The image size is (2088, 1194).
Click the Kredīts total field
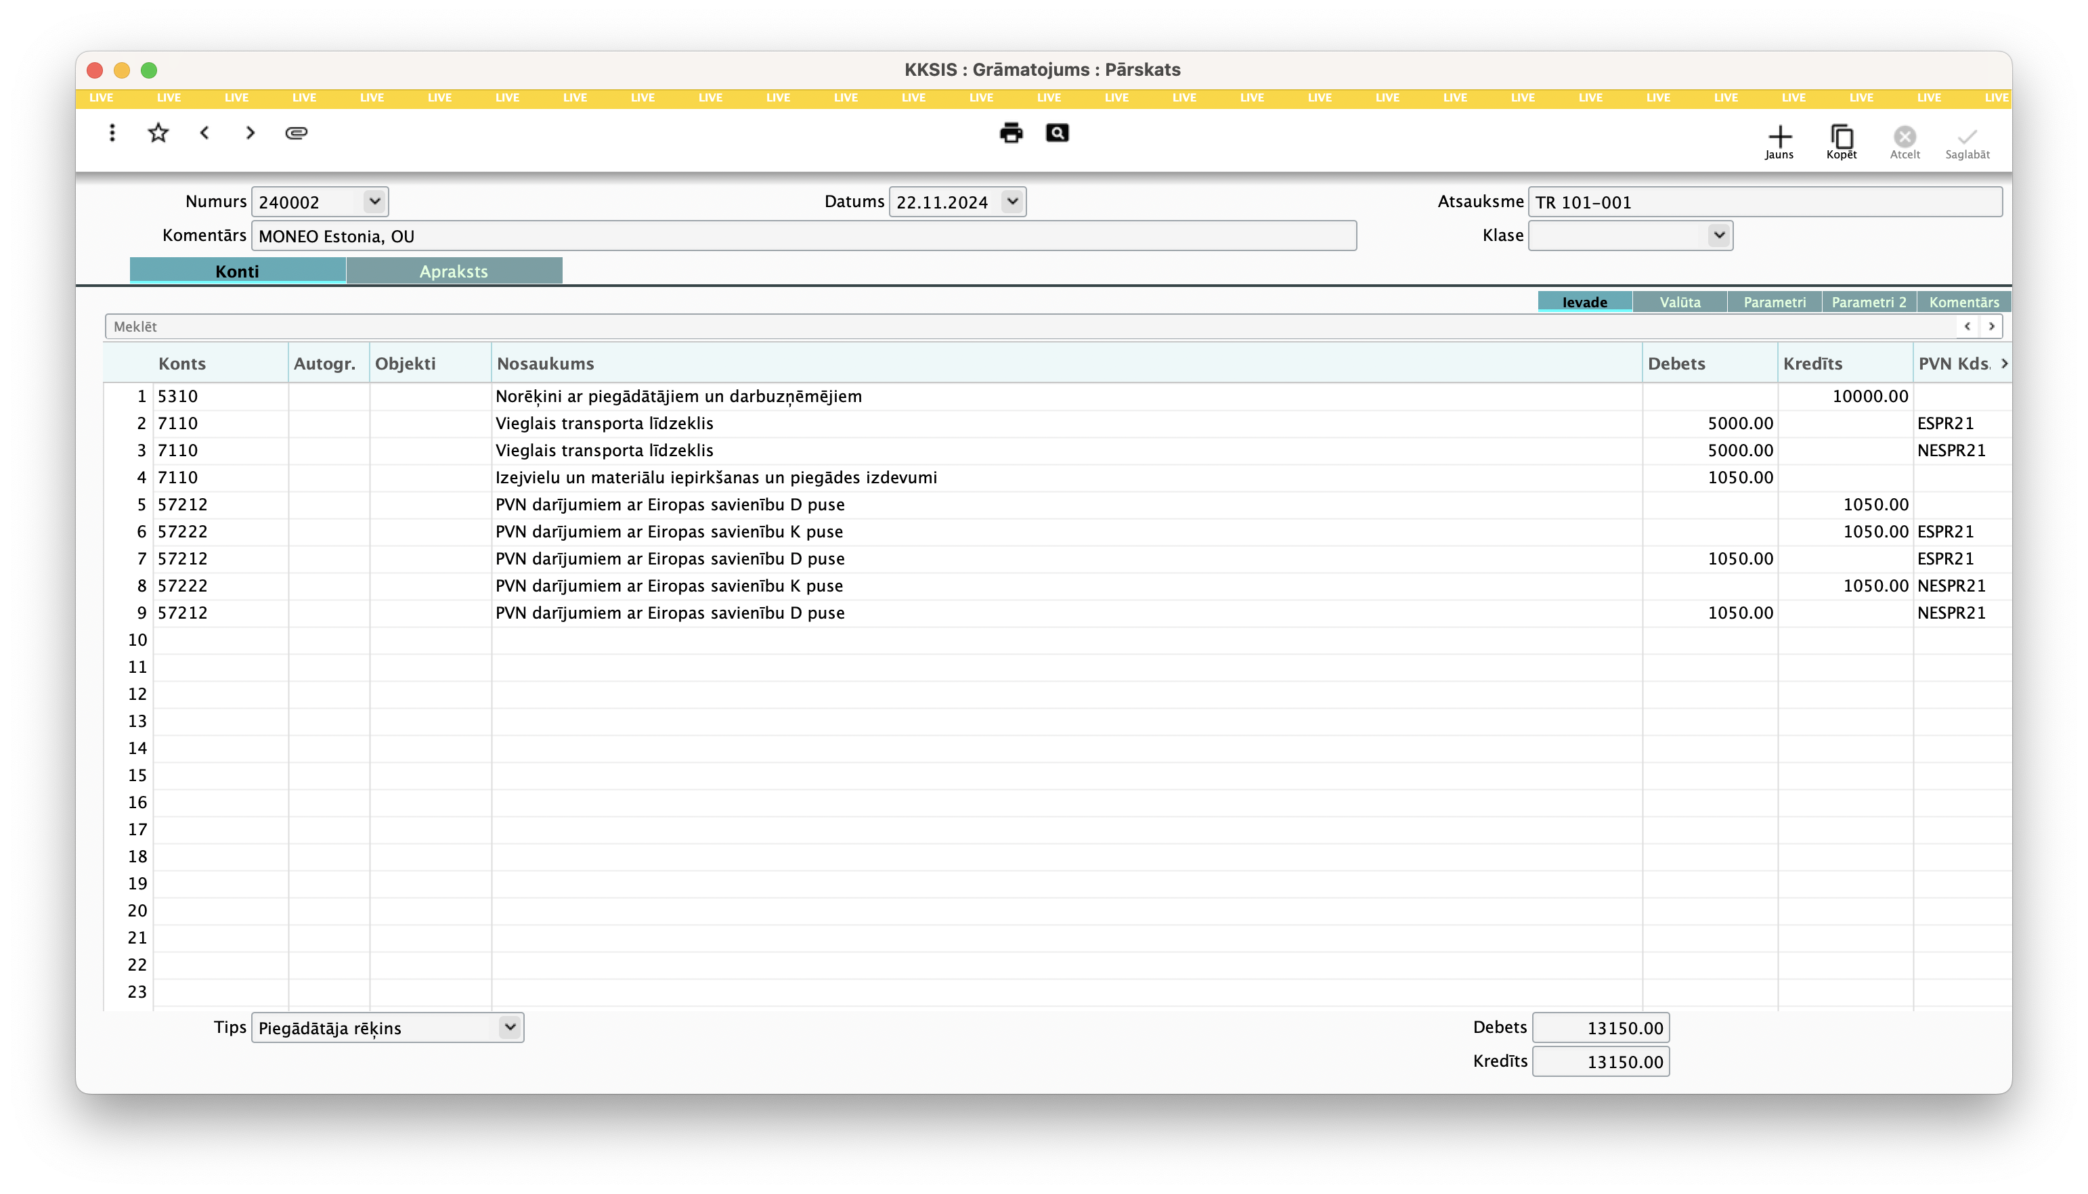(1600, 1062)
